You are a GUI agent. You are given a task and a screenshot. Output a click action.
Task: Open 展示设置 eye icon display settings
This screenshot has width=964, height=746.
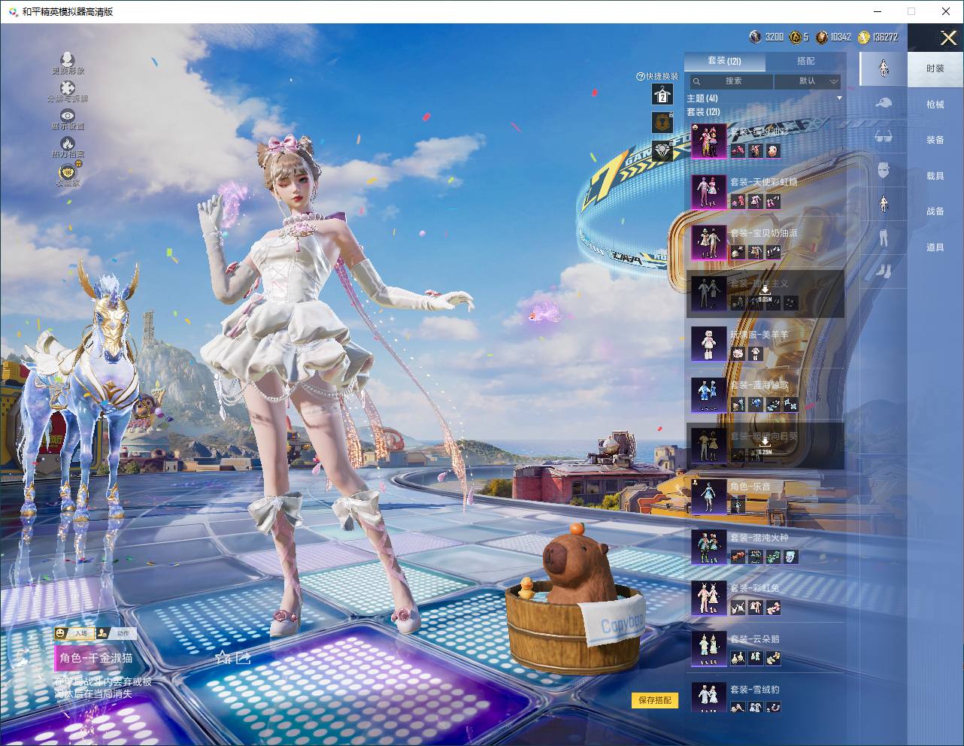tap(68, 116)
